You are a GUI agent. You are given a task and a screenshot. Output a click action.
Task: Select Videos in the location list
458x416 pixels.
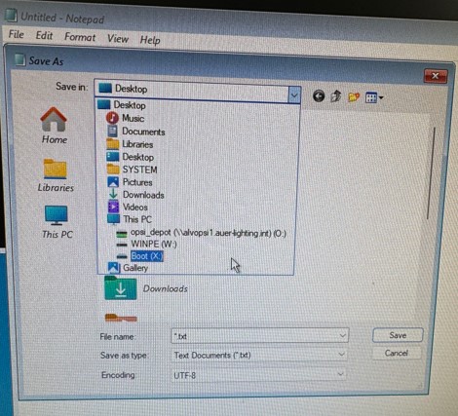[197, 207]
